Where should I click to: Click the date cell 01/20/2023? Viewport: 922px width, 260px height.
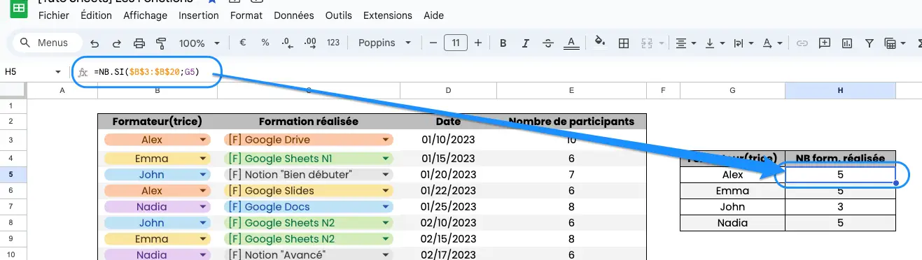(448, 174)
